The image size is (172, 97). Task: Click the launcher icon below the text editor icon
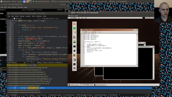pos(74,37)
